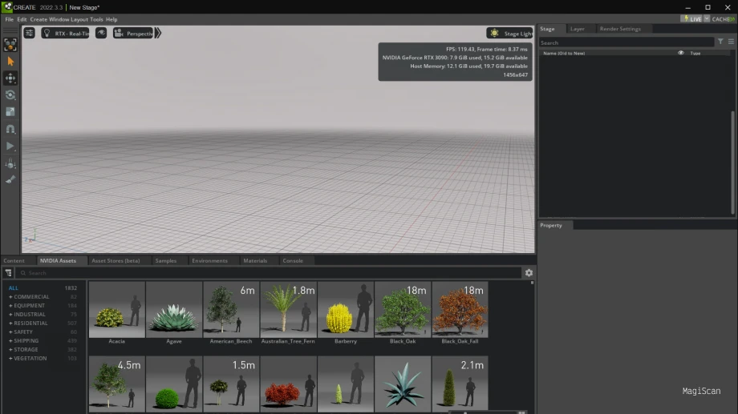Select the Agave asset thumbnail

point(174,309)
